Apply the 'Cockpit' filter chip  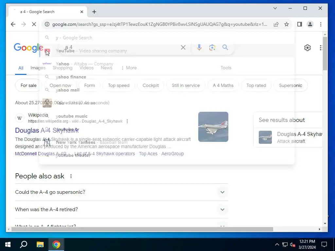click(150, 85)
